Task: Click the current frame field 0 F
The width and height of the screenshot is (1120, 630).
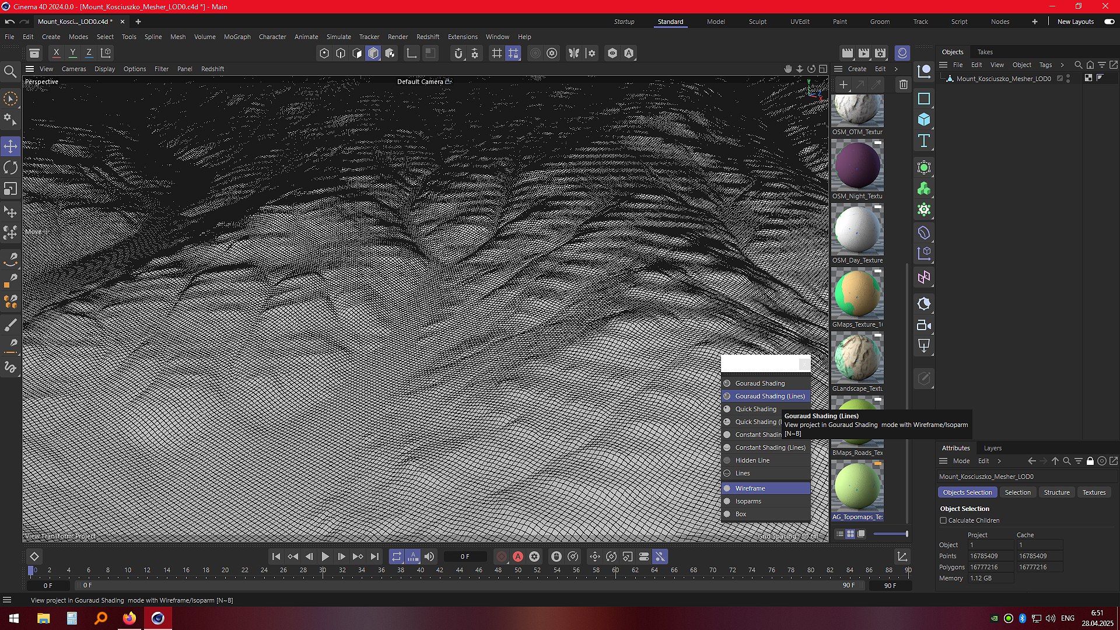Action: coord(465,556)
